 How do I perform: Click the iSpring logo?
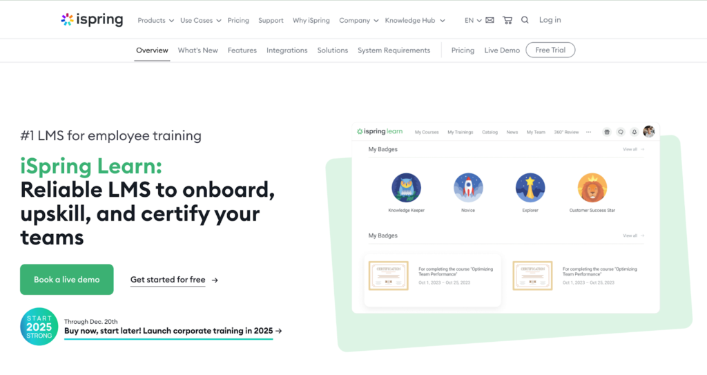[92, 19]
